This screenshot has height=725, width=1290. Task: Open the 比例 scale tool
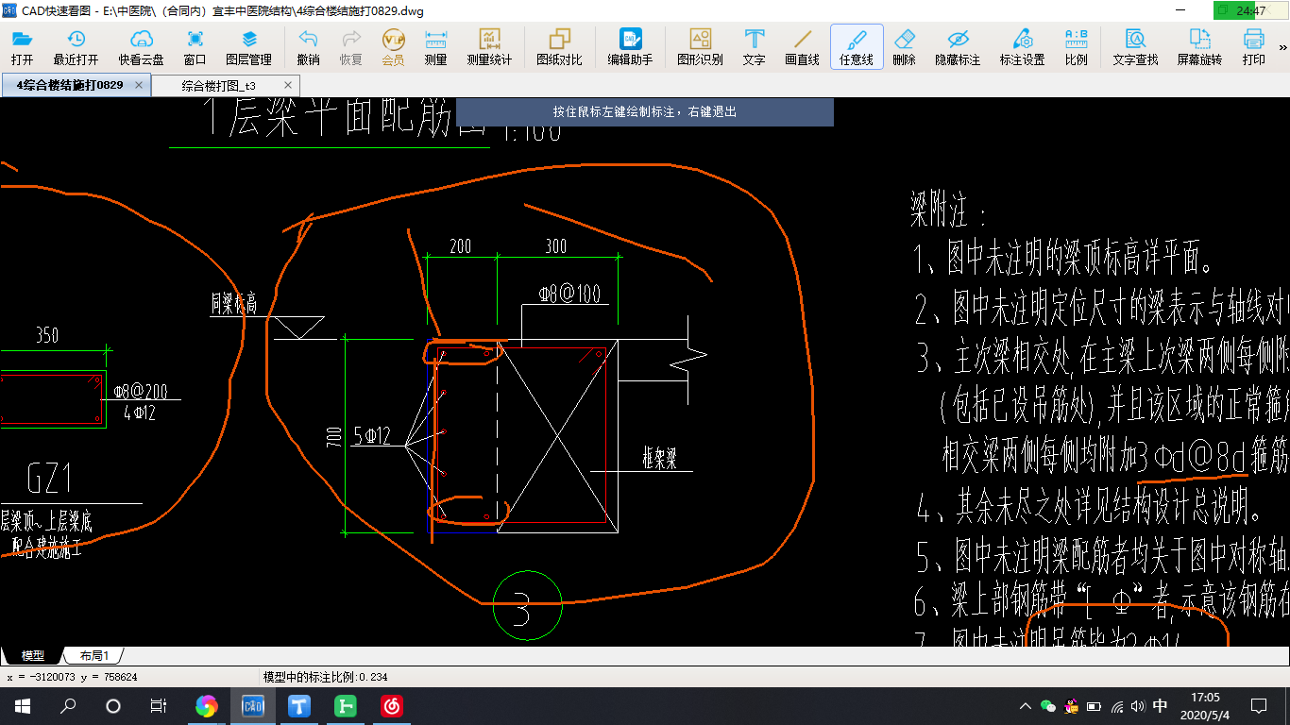[x=1076, y=46]
